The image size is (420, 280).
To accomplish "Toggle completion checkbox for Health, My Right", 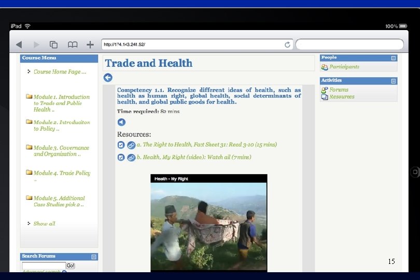I will (121, 157).
